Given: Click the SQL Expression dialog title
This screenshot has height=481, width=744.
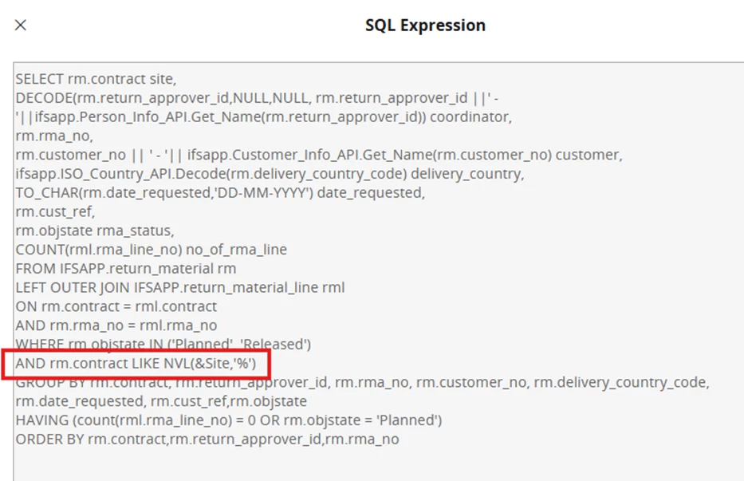Looking at the screenshot, I should (425, 25).
